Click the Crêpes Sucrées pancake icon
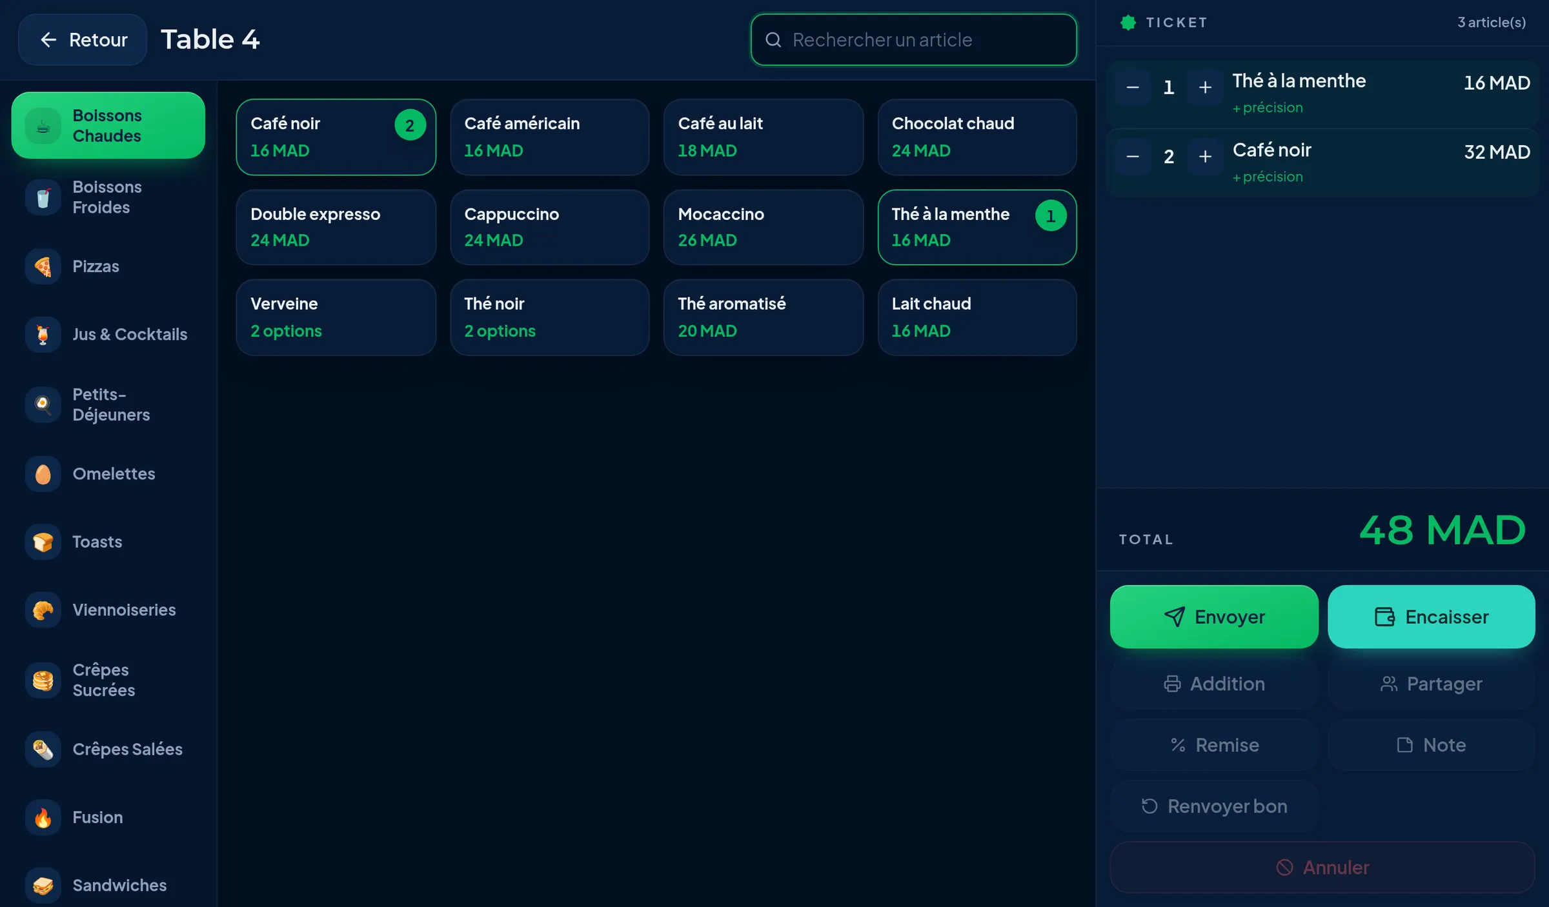Viewport: 1549px width, 907px height. coord(43,679)
